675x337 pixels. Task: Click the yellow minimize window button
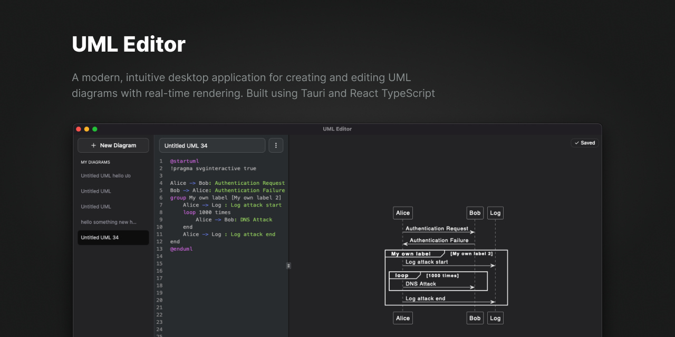coord(86,129)
